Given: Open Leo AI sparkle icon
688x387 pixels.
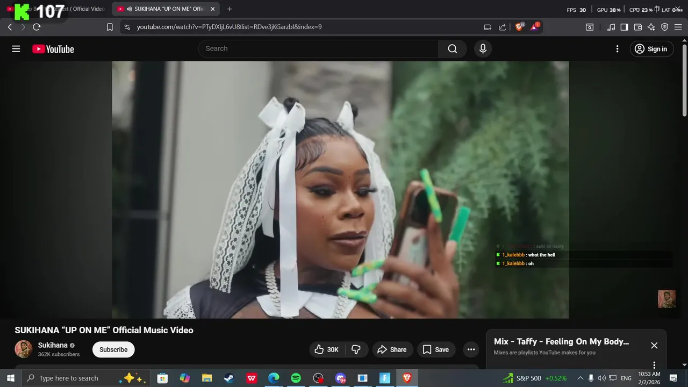Looking at the screenshot, I should (x=651, y=27).
